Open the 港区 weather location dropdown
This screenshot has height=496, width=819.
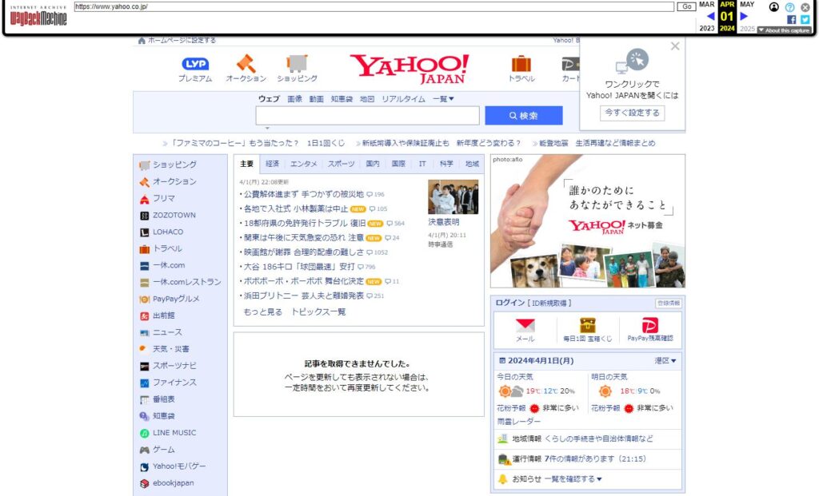tap(665, 361)
